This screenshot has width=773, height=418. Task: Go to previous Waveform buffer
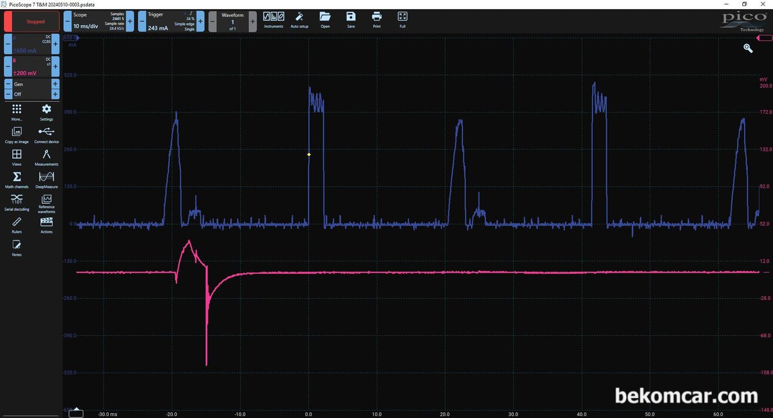pyautogui.click(x=213, y=21)
